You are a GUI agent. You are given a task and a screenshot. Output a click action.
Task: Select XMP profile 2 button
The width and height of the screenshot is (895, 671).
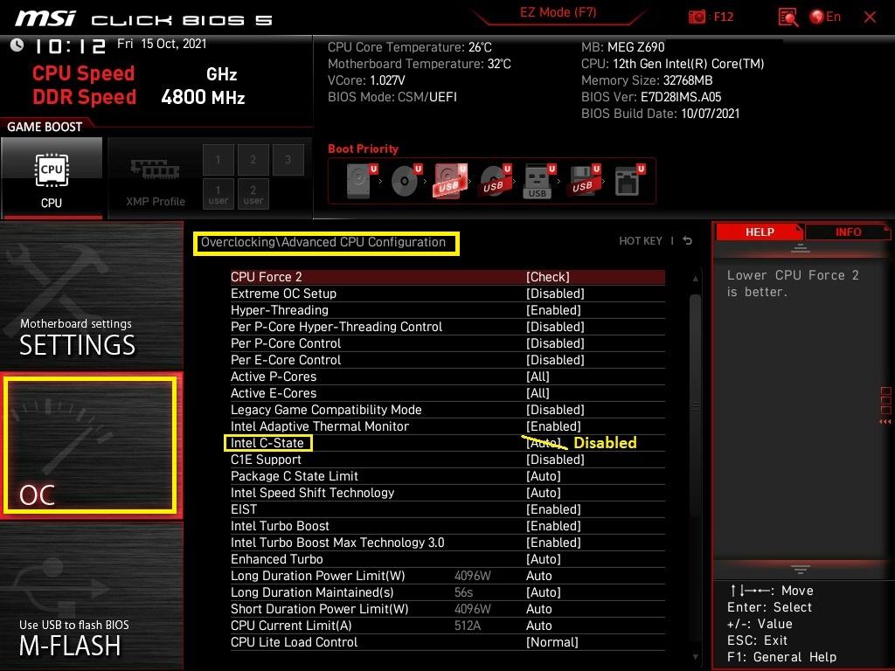pos(253,160)
